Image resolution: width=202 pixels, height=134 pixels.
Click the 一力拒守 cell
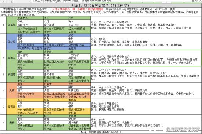[79, 55]
